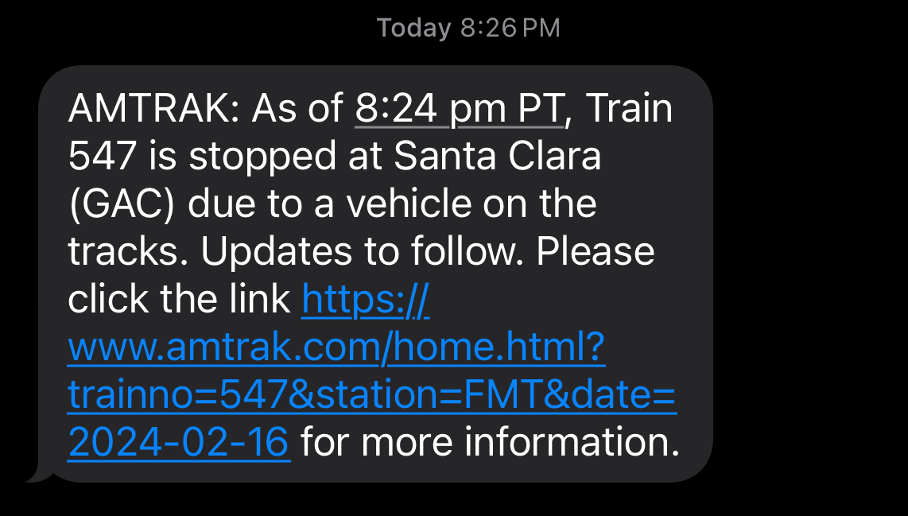The width and height of the screenshot is (908, 516).
Task: Click the trainno=547&station=FMT link line
Action: coord(371,395)
